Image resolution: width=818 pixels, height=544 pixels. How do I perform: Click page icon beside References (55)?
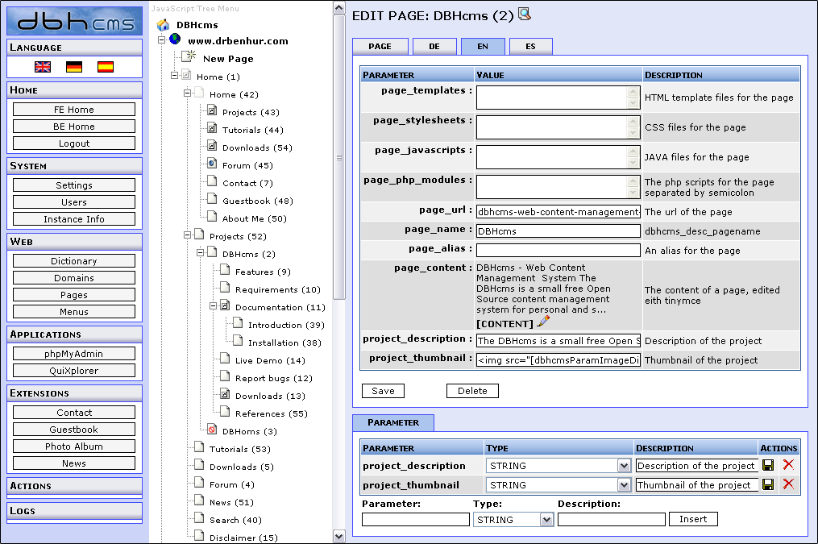[x=225, y=412]
